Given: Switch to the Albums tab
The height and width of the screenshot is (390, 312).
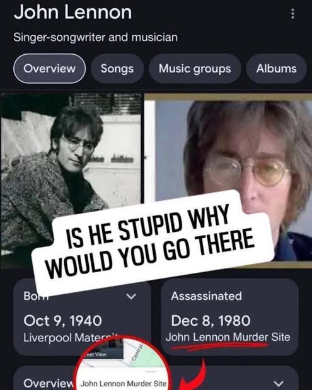Looking at the screenshot, I should pos(277,69).
